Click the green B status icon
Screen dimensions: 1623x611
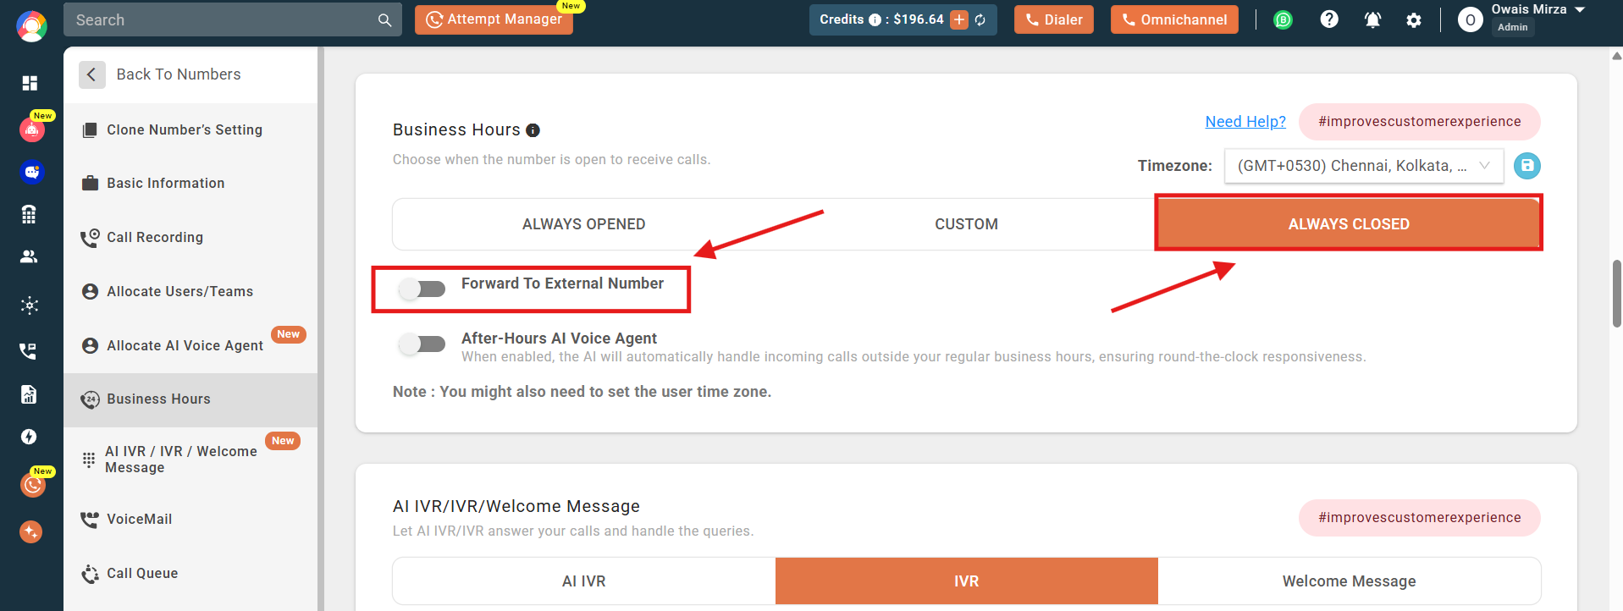1283,19
